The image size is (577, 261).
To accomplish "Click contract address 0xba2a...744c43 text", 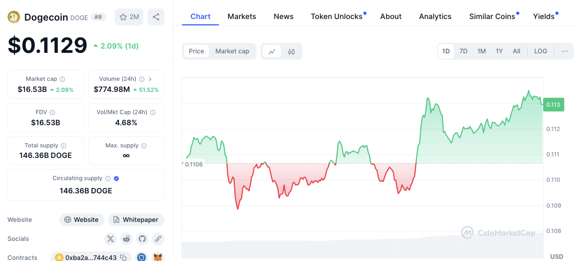I will tap(91, 258).
